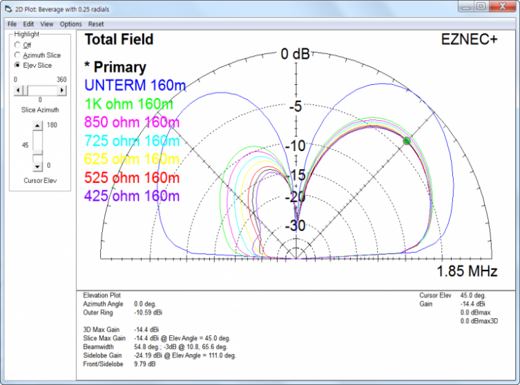Click the Cursor Elev slider thumb
Image resolution: width=520 pixels, height=385 pixels.
click(x=38, y=152)
